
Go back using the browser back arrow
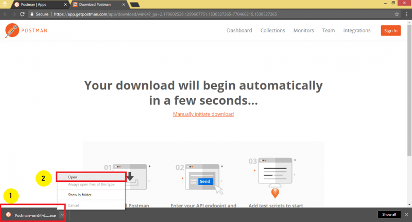[x=5, y=14]
